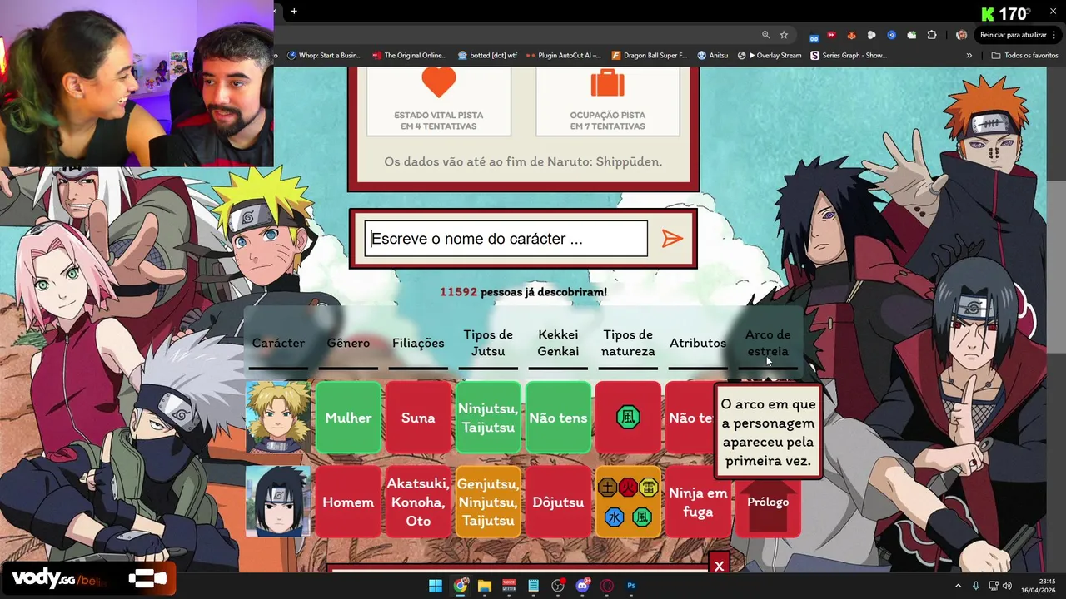Open Chrome from the taskbar
1066x599 pixels.
coord(460,586)
